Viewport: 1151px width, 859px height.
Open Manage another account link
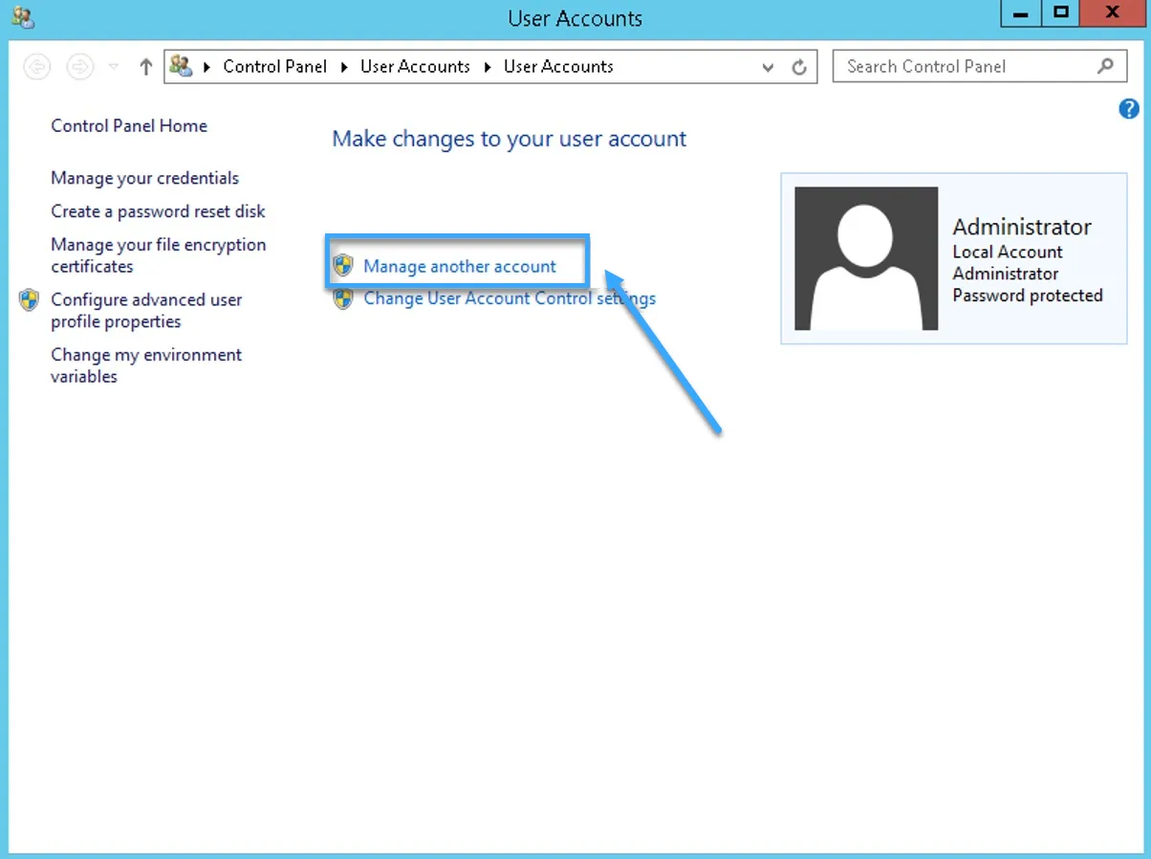click(x=459, y=267)
